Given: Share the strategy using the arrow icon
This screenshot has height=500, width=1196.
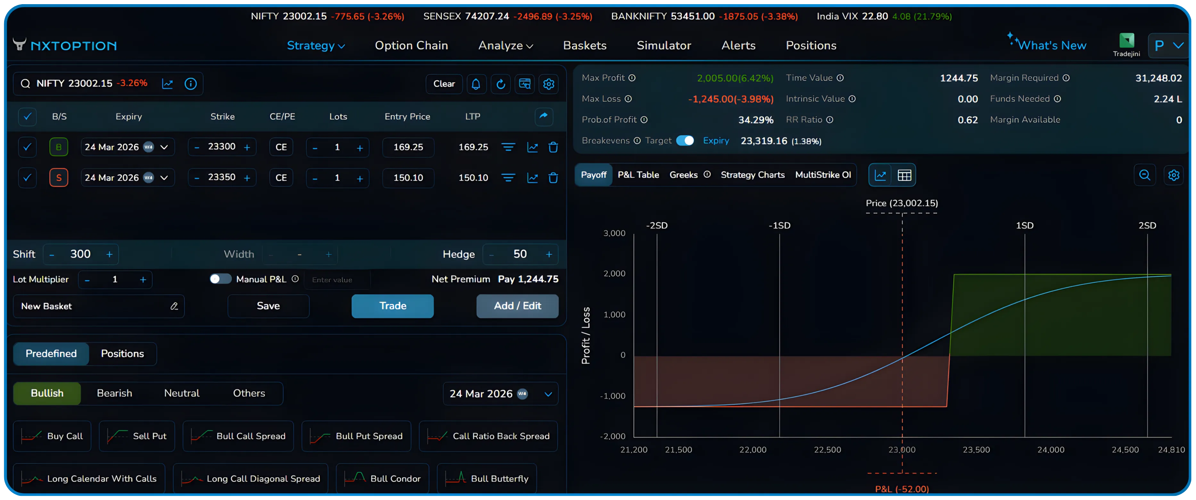Looking at the screenshot, I should pos(543,117).
